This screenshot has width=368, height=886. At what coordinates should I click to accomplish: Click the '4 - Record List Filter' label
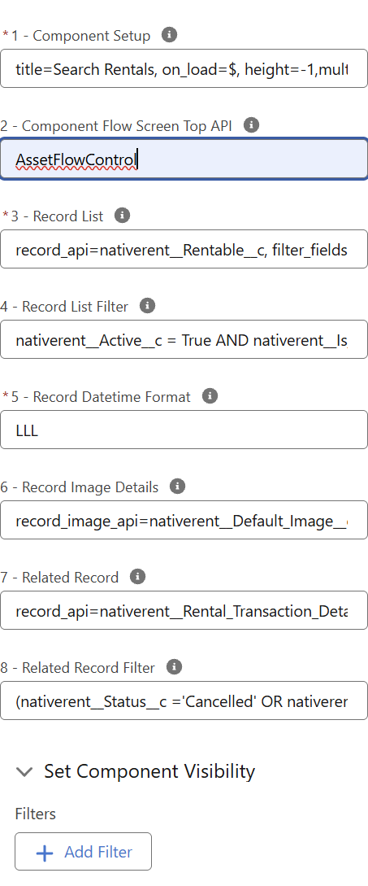(x=64, y=307)
